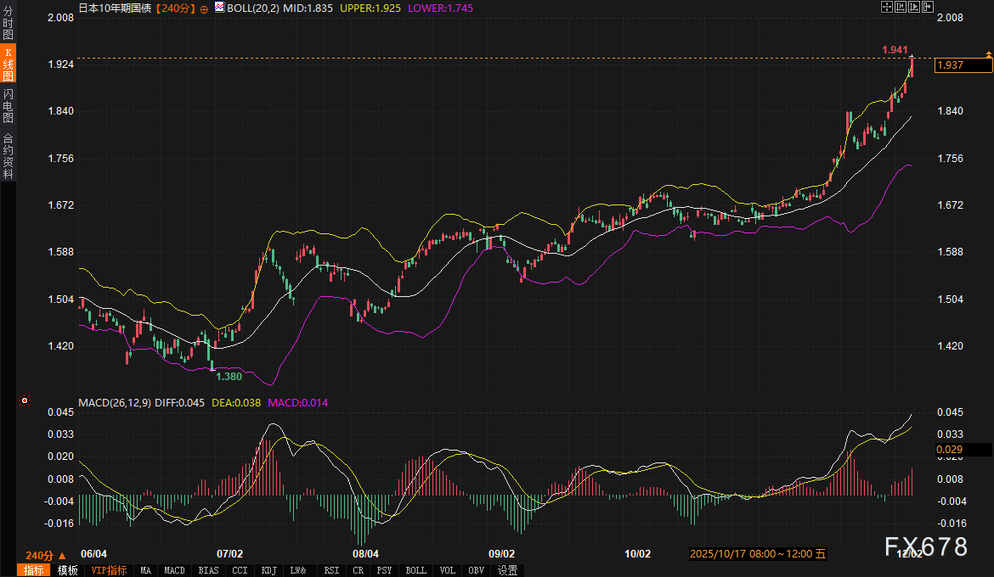Open the 闪电图 side tab
994x577 pixels.
tap(8, 105)
